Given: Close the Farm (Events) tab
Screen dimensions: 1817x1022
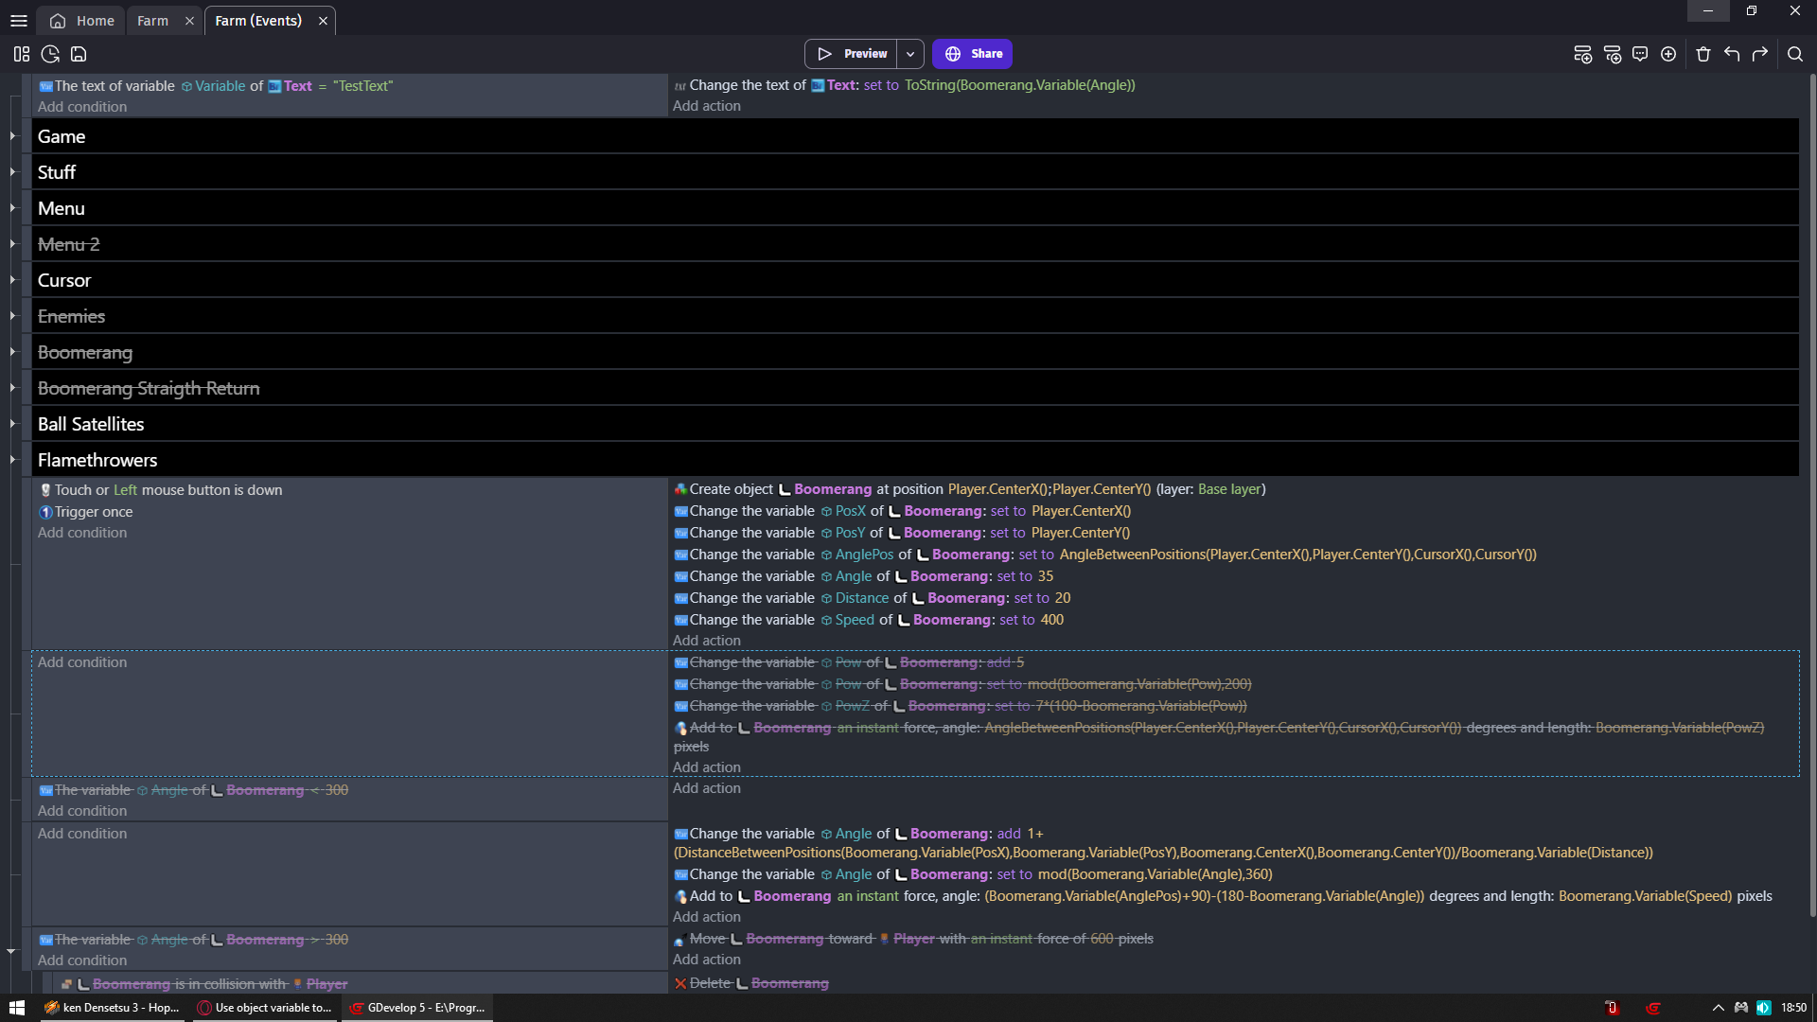Looking at the screenshot, I should (x=323, y=21).
